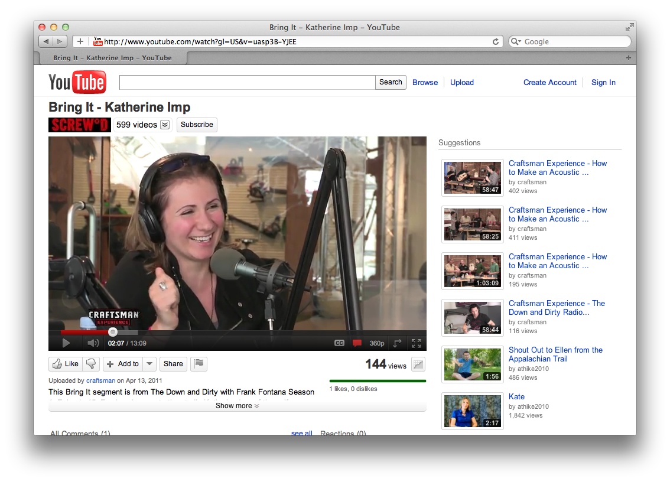Open the 2:17 Kate video thumbnail
Screen dimensions: 670x482
click(473, 411)
